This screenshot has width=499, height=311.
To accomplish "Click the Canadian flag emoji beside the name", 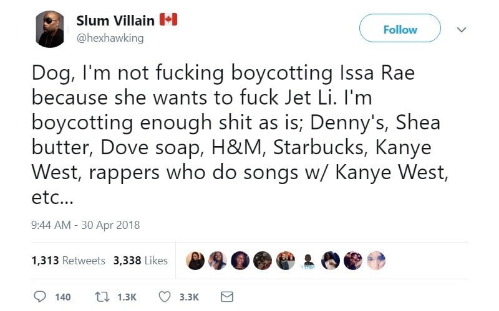I will (168, 20).
